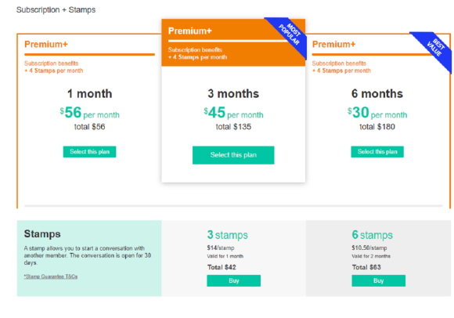Image resolution: width=454 pixels, height=318 pixels.
Task: Click the Premium+ title on 6 months card
Action: [x=333, y=45]
